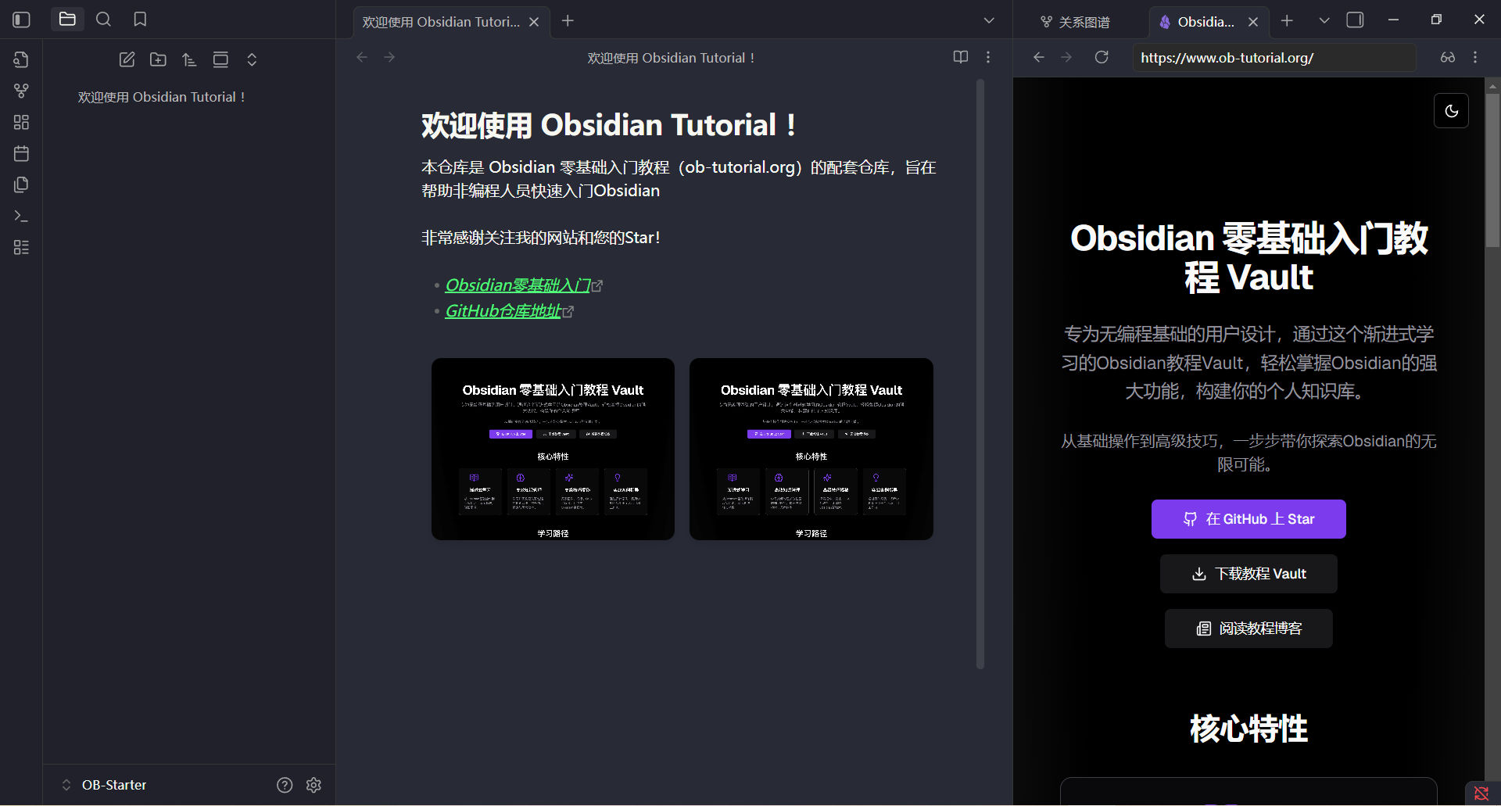Add a new tab in right pane
Viewport: 1501px width, 806px height.
coord(1287,21)
